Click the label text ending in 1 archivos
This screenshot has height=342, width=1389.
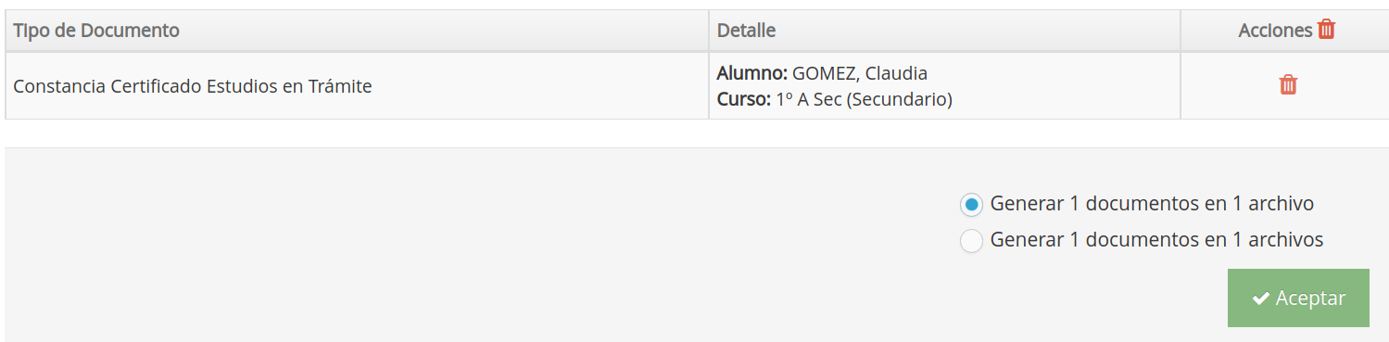(x=1156, y=239)
